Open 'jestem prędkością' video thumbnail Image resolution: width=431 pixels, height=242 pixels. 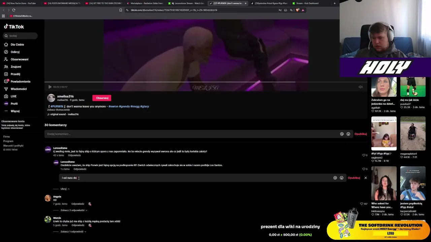click(x=413, y=183)
